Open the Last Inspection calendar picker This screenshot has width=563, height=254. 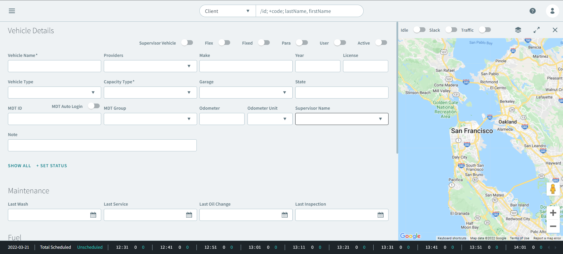coord(380,215)
